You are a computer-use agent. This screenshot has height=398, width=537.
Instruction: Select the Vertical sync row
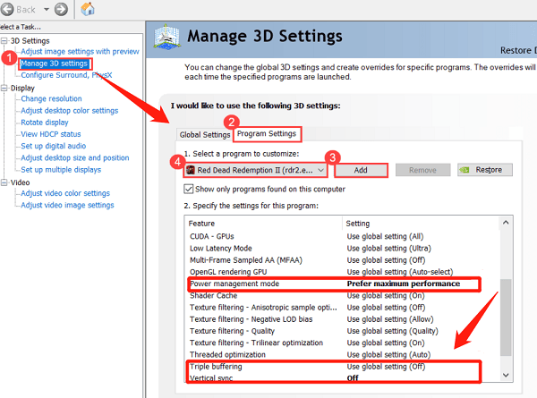(342, 377)
